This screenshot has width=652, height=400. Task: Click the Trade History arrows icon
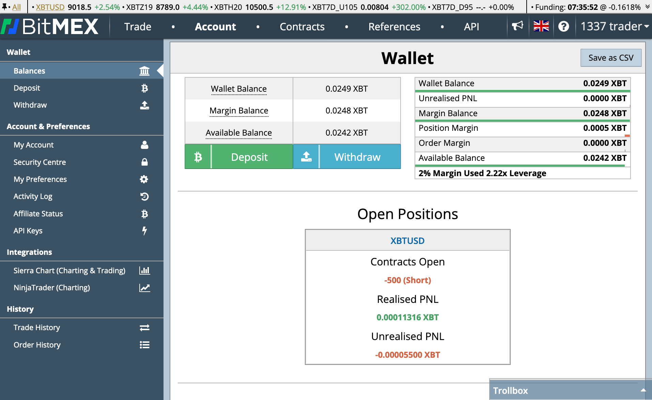pyautogui.click(x=144, y=328)
